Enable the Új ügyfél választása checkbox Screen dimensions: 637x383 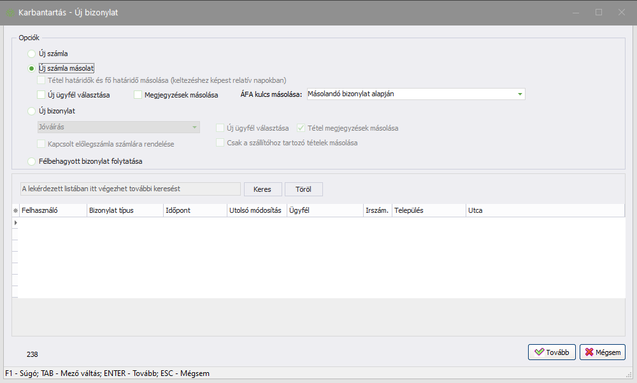coord(41,95)
